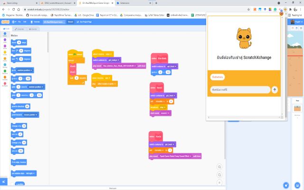Click the 'if on edge, bounce' block
304x190 pixels.
coord(19,162)
